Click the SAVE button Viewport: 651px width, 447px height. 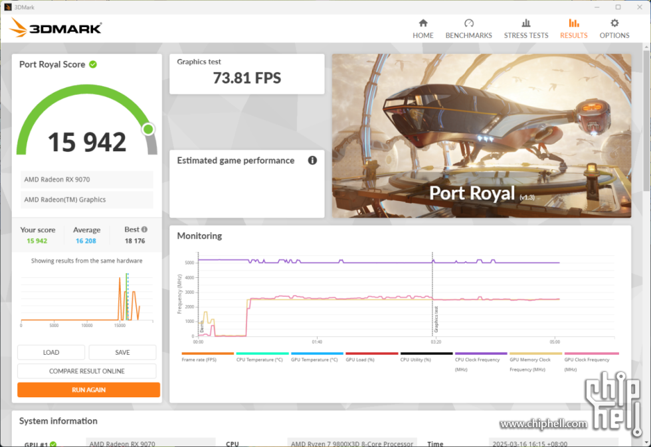coord(122,352)
